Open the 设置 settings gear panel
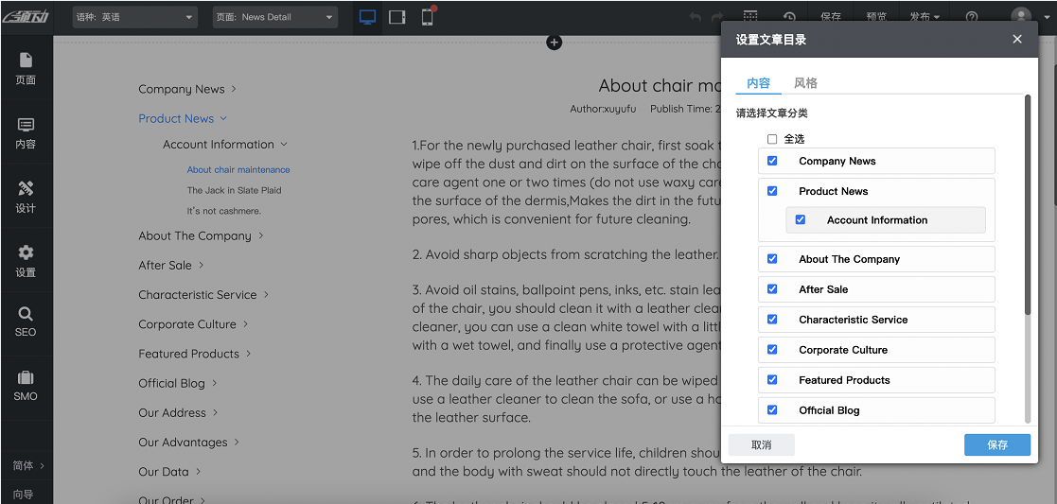The image size is (1057, 504). tap(26, 261)
